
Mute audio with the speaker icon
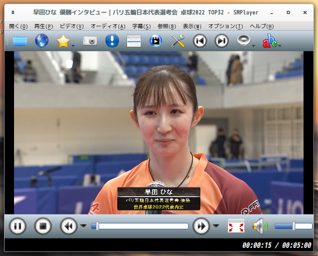point(260,226)
